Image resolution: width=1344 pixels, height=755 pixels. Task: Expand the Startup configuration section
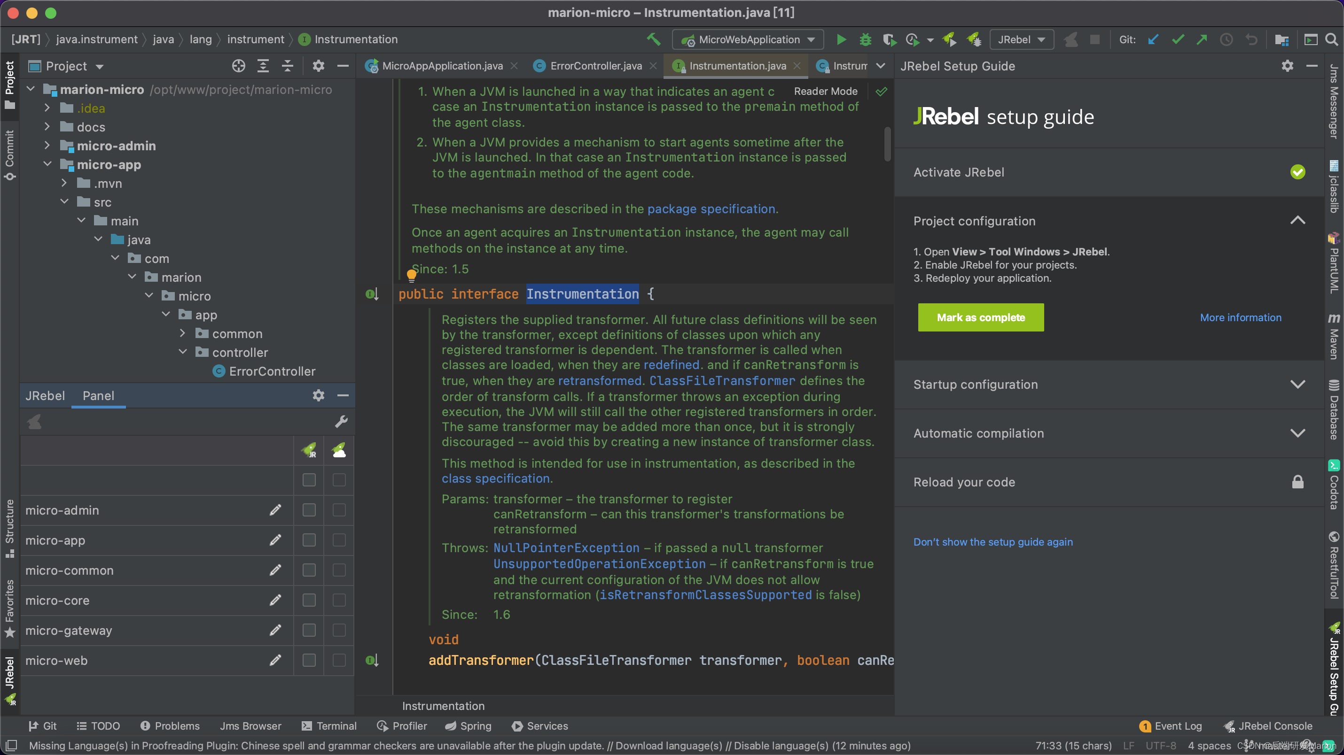[x=1297, y=385]
